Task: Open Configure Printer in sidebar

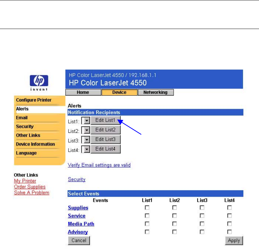Action: [34, 100]
